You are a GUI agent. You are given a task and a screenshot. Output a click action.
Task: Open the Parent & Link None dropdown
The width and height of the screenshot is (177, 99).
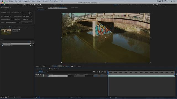pyautogui.click(x=89, y=76)
